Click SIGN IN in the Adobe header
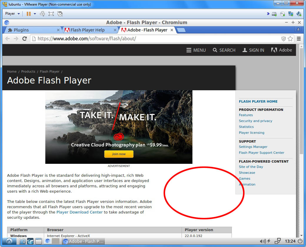 (x=253, y=50)
